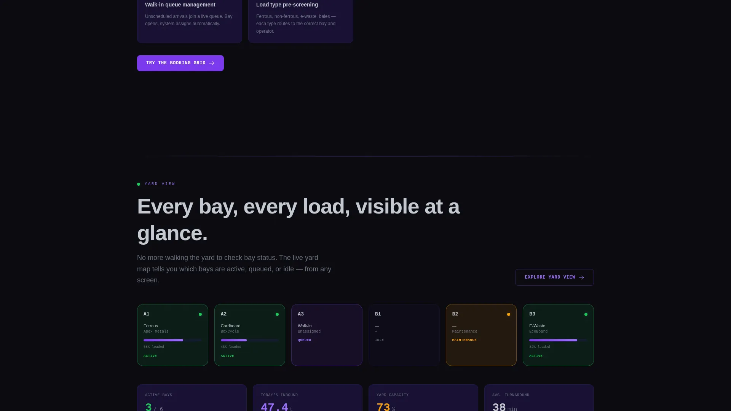The width and height of the screenshot is (731, 411).
Task: Click the B3 82% loaded progress bar
Action: [558, 340]
